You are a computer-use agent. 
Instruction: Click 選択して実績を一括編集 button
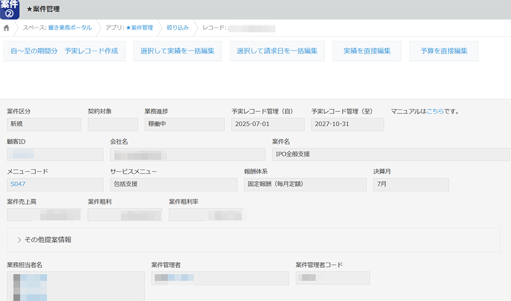pyautogui.click(x=177, y=51)
